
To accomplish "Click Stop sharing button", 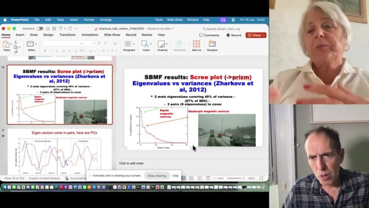I will point(157,175).
